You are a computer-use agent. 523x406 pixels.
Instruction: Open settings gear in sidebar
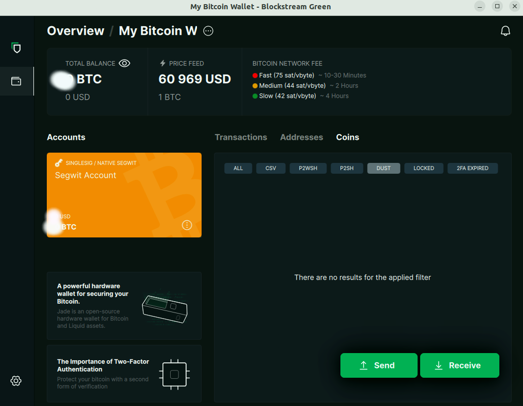(16, 381)
